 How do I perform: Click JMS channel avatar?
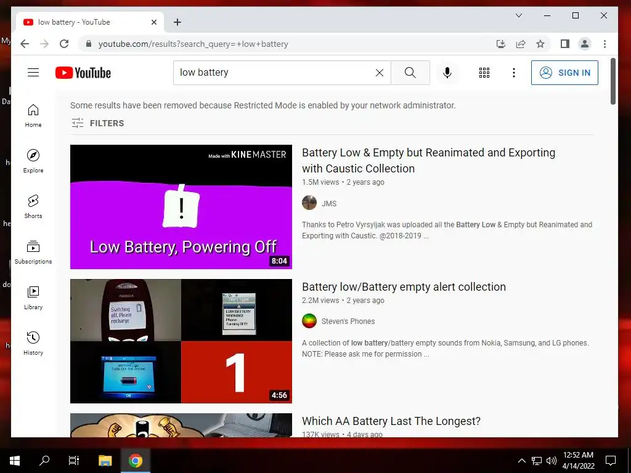pyautogui.click(x=309, y=203)
